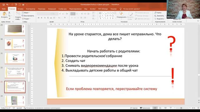Screen dimensions: 200x112
Task: Click 'Если проблема повторяется' red text
Action: 111,89
